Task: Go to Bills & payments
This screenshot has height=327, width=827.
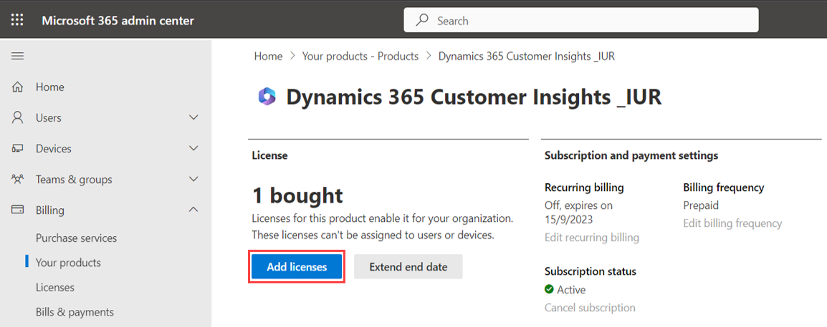Action: tap(75, 312)
